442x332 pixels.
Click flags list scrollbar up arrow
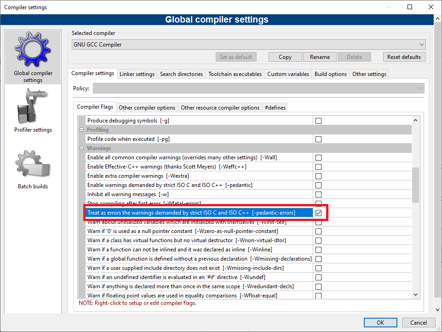point(415,120)
